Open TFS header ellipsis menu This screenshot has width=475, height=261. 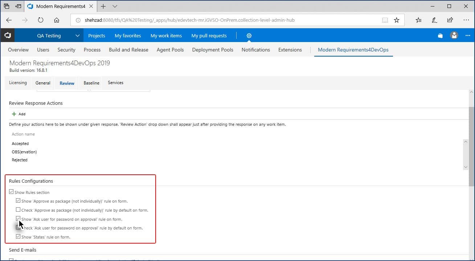click(468, 36)
